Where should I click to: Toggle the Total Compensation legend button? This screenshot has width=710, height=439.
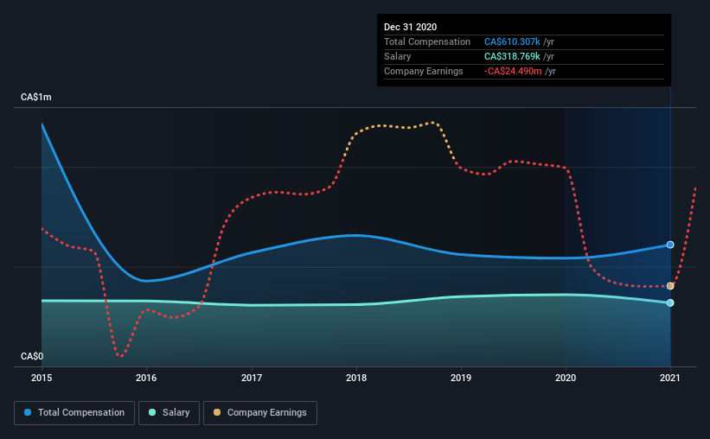click(74, 413)
